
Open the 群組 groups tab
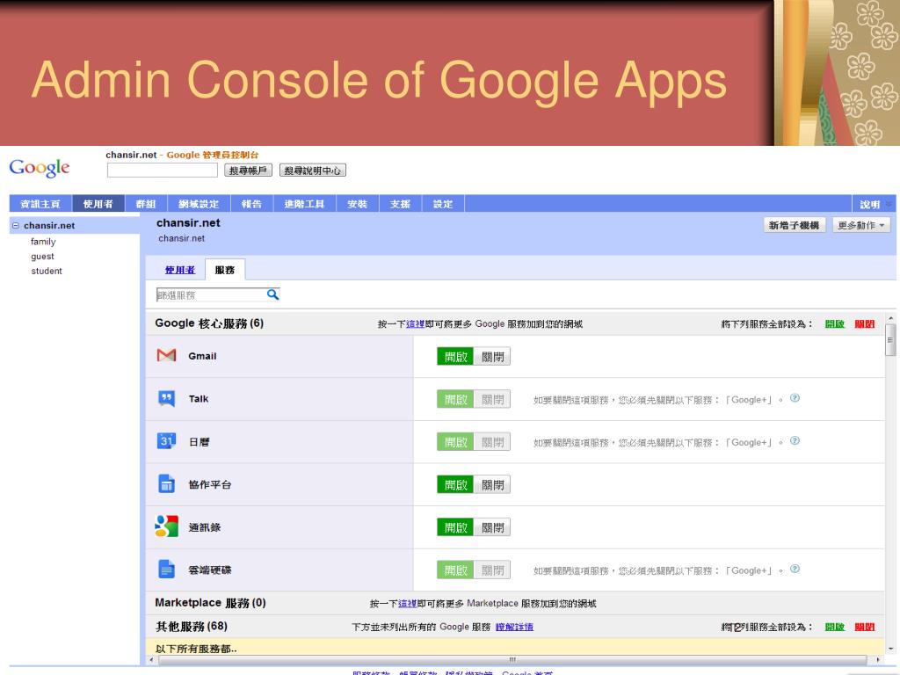(146, 204)
